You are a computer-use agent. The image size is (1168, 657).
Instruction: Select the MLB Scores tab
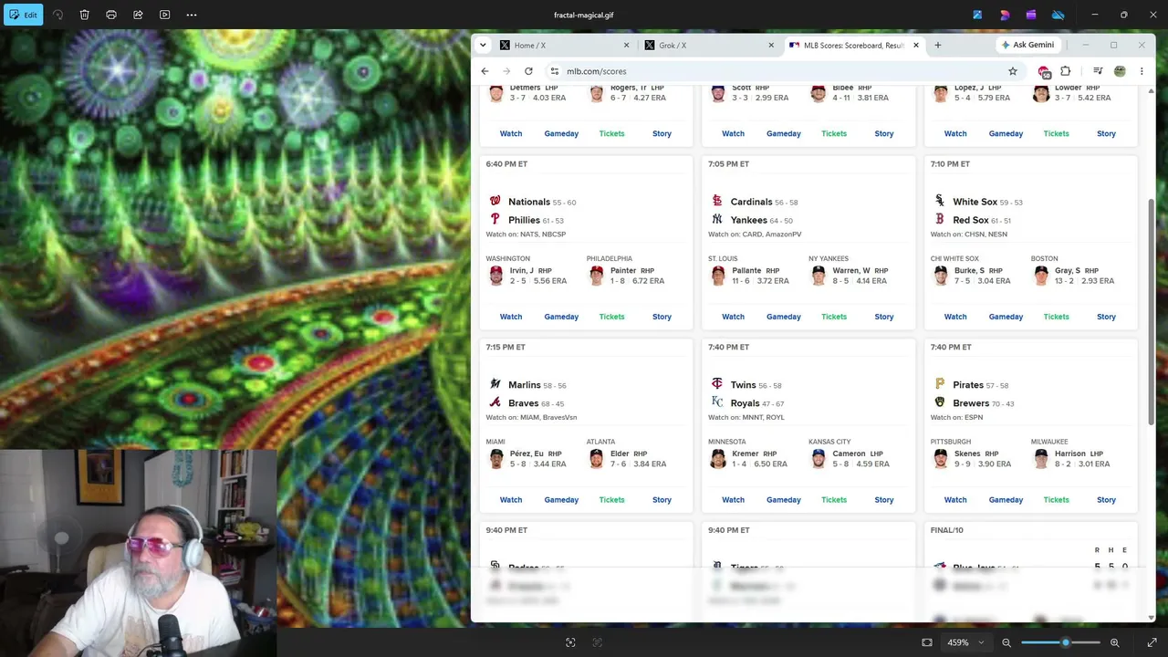[x=854, y=45]
